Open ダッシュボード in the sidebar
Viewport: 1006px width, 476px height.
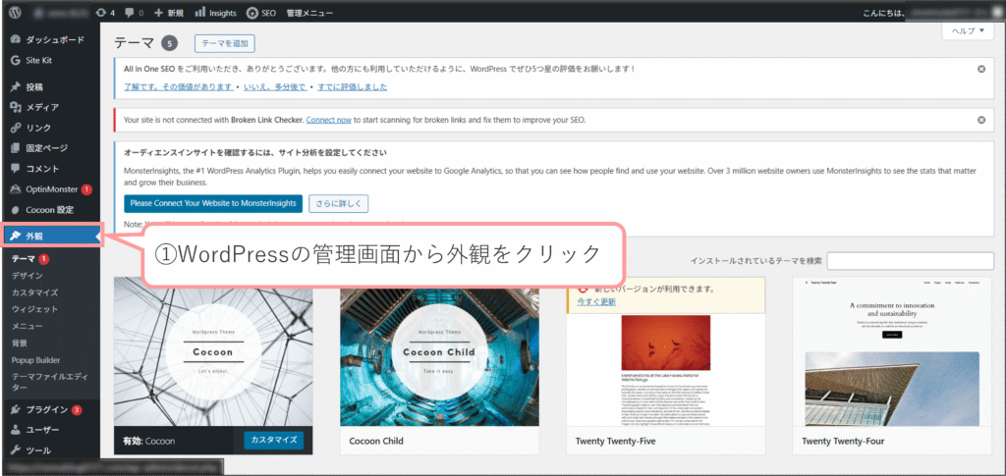(54, 39)
